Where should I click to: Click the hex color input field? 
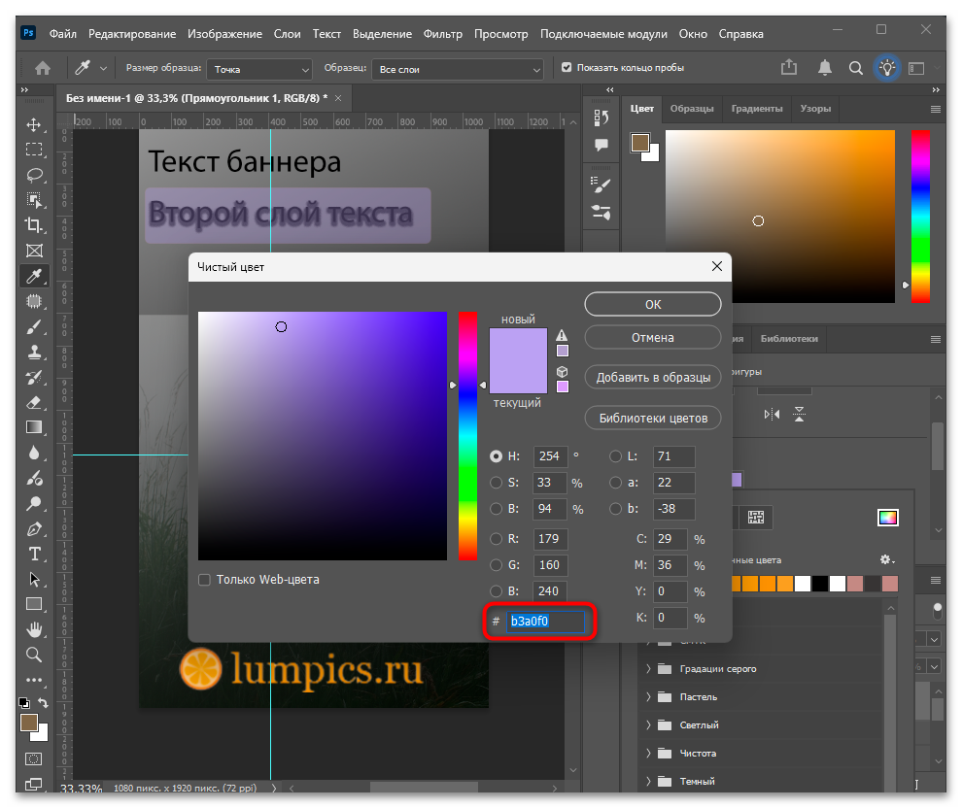(x=545, y=621)
